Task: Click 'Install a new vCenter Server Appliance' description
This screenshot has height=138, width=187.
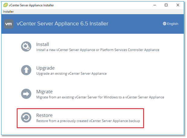Action: coord(98,50)
